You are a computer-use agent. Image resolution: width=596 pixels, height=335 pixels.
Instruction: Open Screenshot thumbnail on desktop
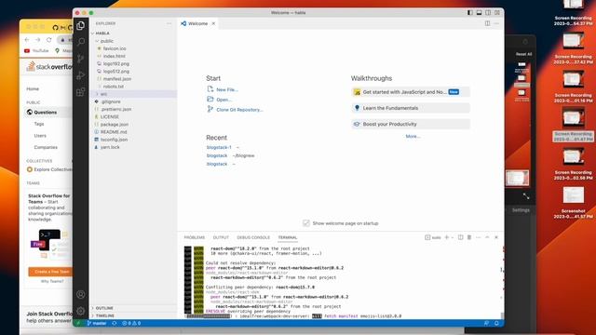click(x=574, y=195)
